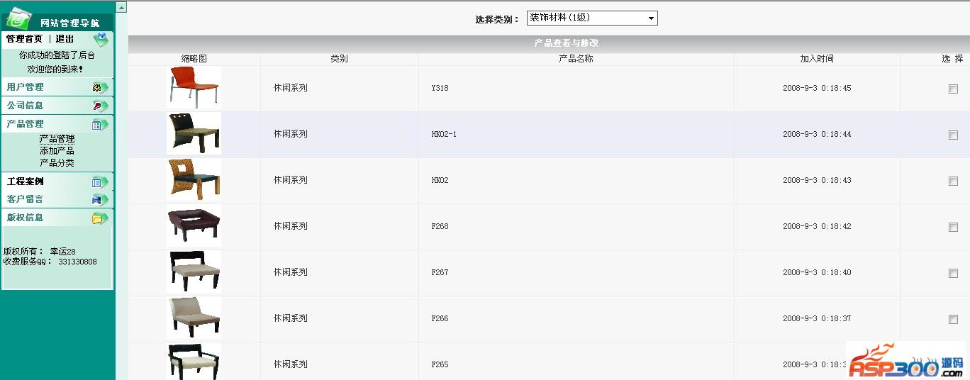The height and width of the screenshot is (380, 970).
Task: Click the computer icon next to 退出
Action: pos(101,39)
